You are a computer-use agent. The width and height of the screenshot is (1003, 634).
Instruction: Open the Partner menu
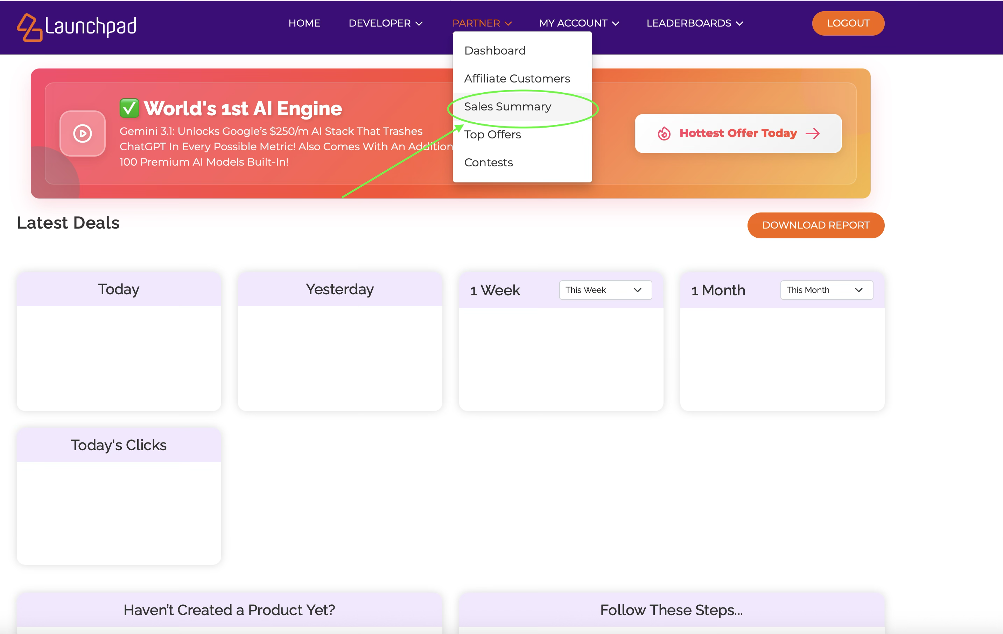tap(482, 23)
